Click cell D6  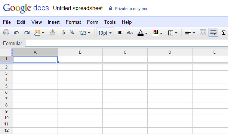tap(170, 93)
